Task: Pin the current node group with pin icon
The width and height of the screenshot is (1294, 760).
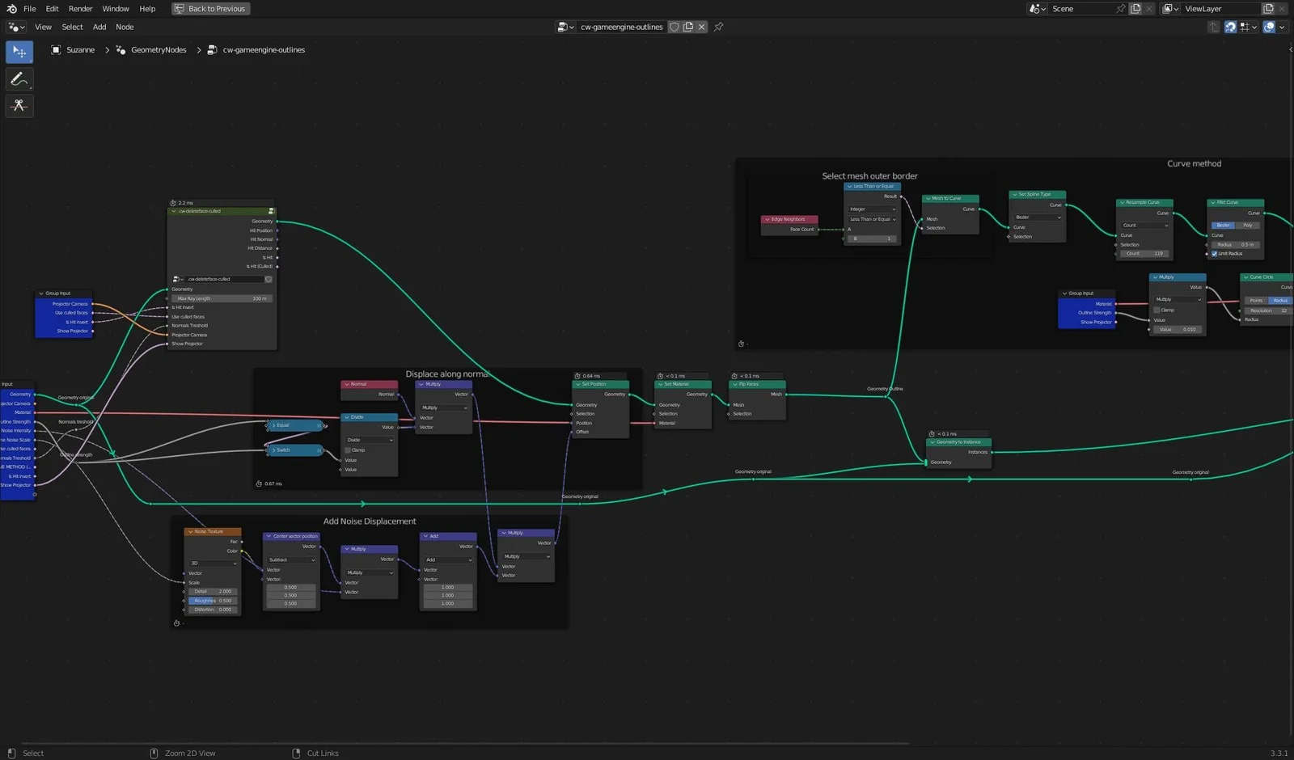Action: [x=718, y=27]
